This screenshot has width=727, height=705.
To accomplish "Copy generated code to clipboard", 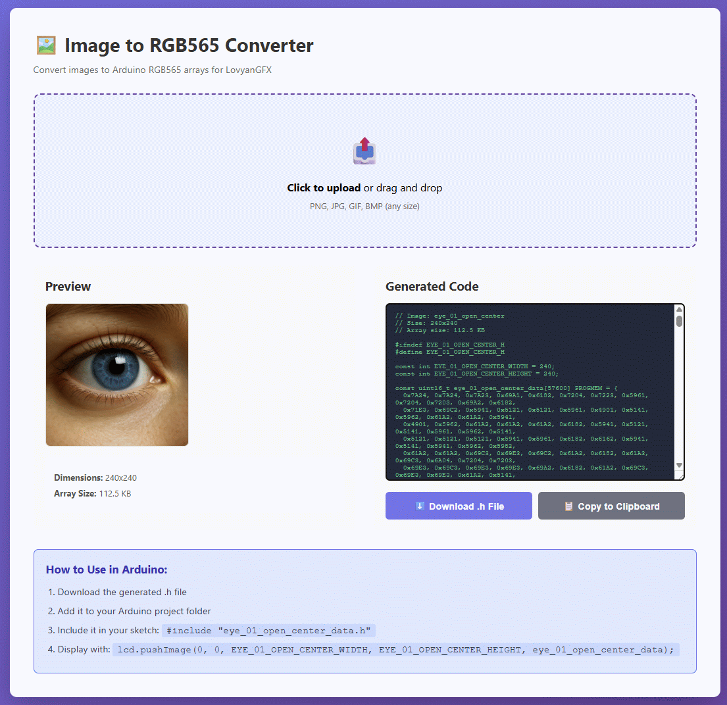I will pyautogui.click(x=611, y=506).
